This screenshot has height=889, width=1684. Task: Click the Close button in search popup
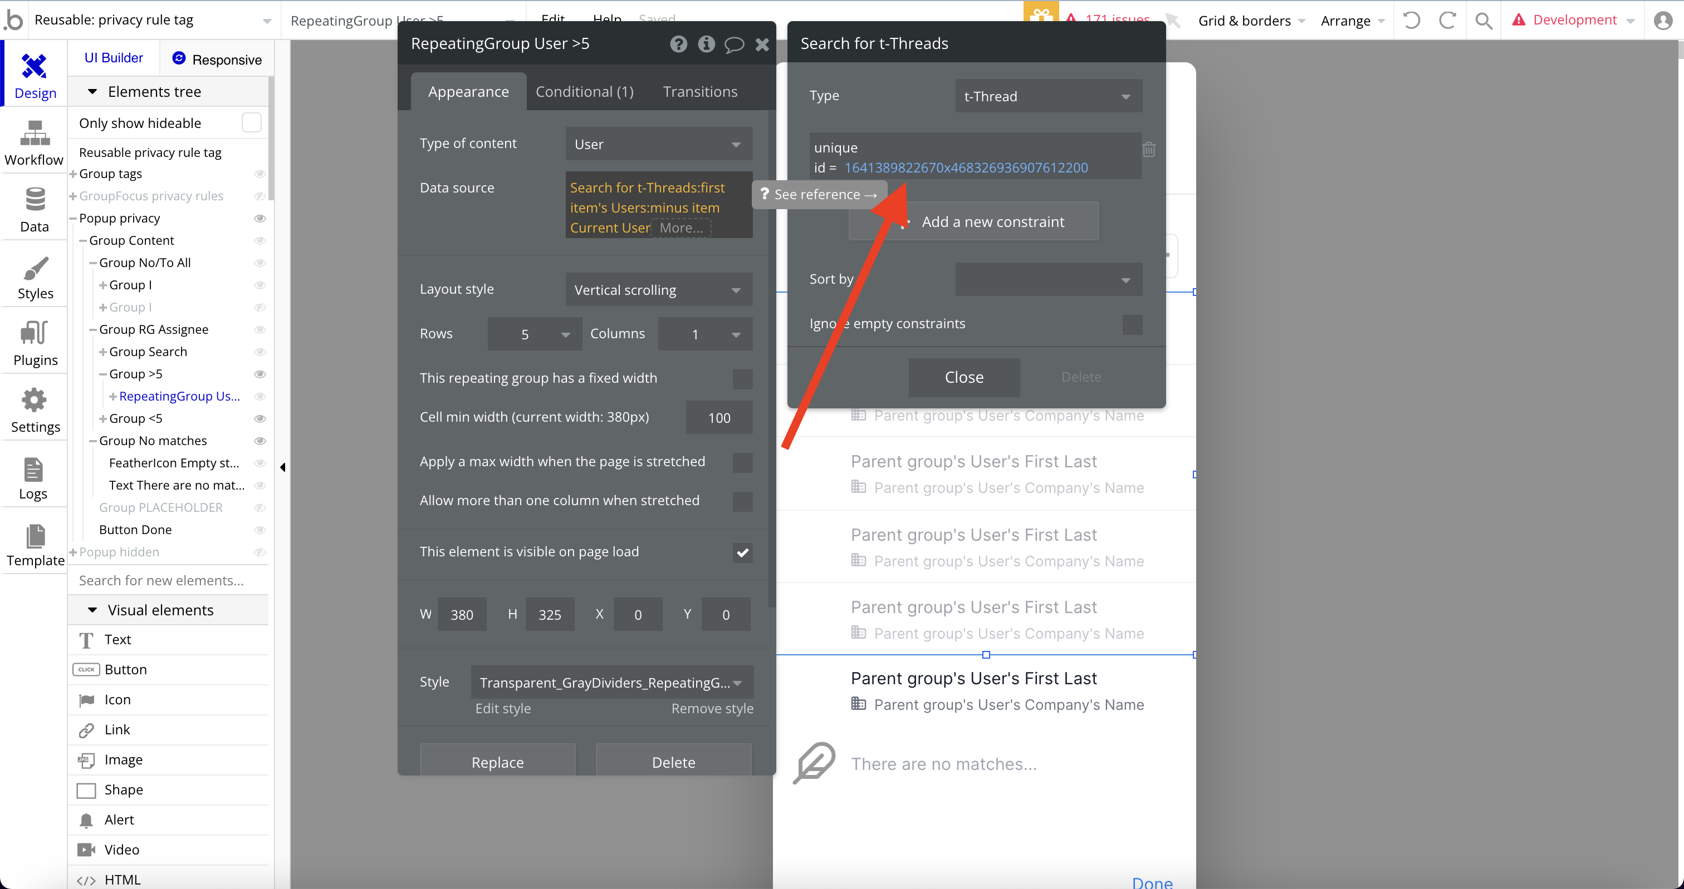click(963, 377)
